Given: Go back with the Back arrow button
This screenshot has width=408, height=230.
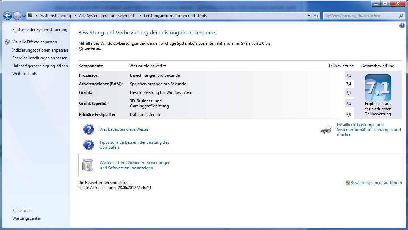Looking at the screenshot, I should click(7, 16).
